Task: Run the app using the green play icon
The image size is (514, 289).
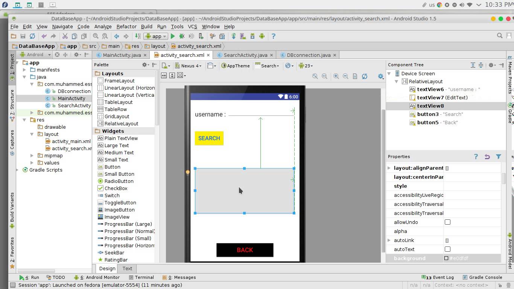Action: [x=172, y=36]
